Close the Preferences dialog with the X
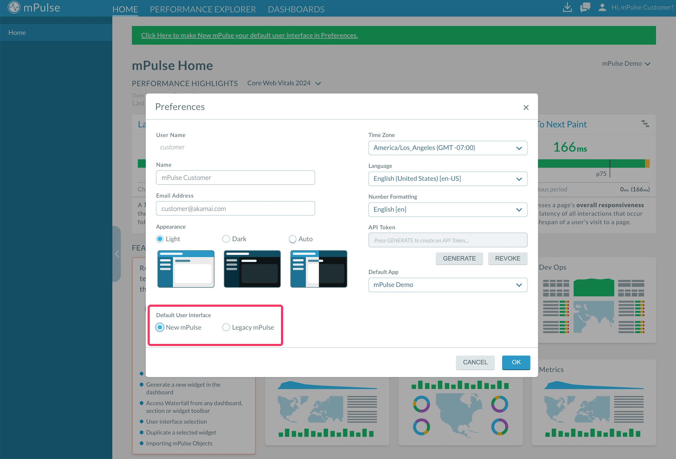The height and width of the screenshot is (459, 676). click(x=526, y=107)
